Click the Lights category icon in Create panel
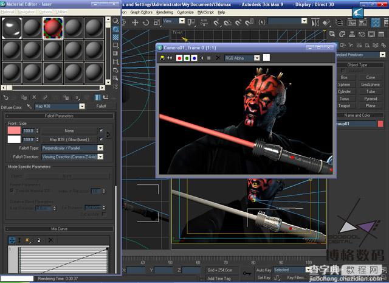This screenshot has height=283, width=389. 350,45
